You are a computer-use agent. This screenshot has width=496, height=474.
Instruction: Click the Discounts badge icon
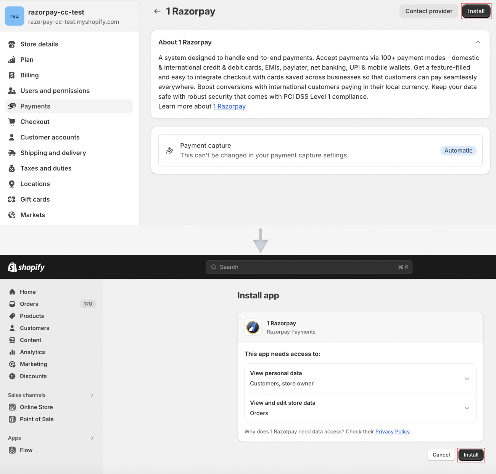pos(12,376)
